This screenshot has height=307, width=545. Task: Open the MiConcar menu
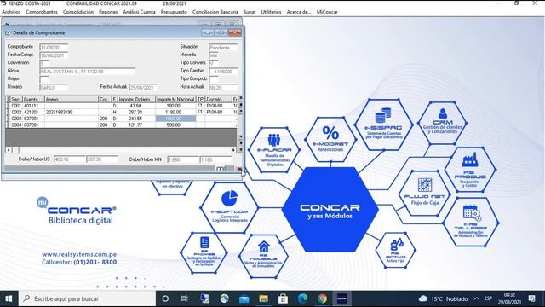[x=327, y=12]
